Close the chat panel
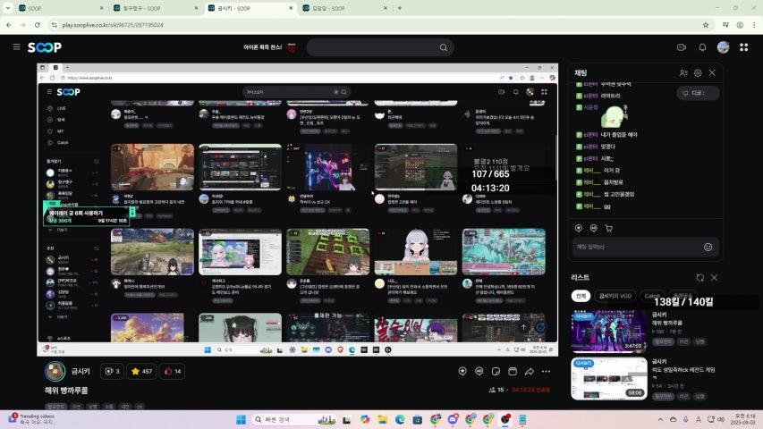 712,73
